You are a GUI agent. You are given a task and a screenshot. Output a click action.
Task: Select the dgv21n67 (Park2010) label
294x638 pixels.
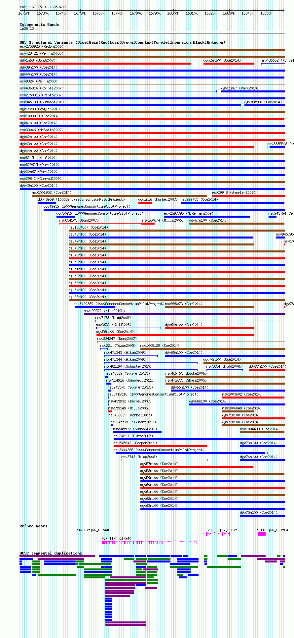pos(240,88)
